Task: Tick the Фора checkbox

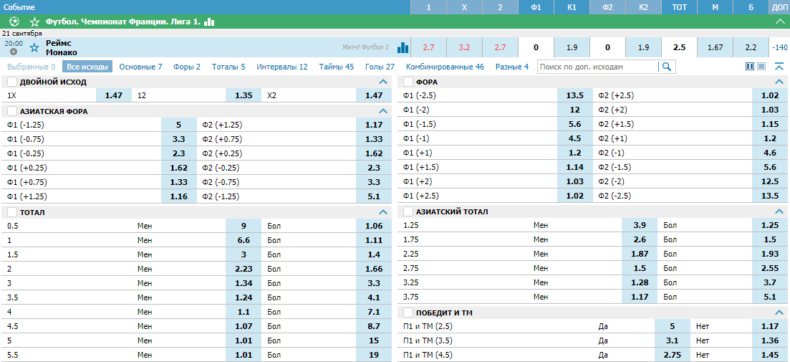Action: [x=408, y=82]
